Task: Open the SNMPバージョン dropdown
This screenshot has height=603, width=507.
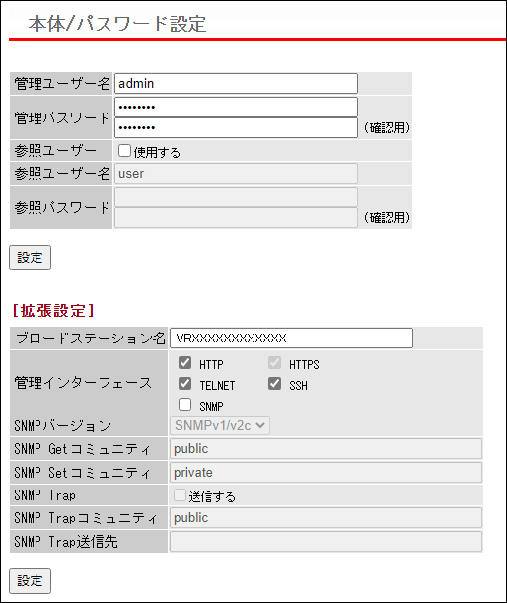Action: tap(220, 425)
